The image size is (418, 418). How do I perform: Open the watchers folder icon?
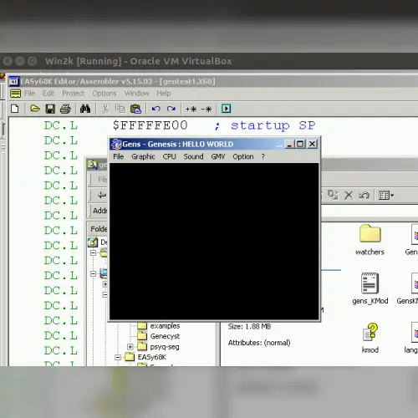[370, 233]
